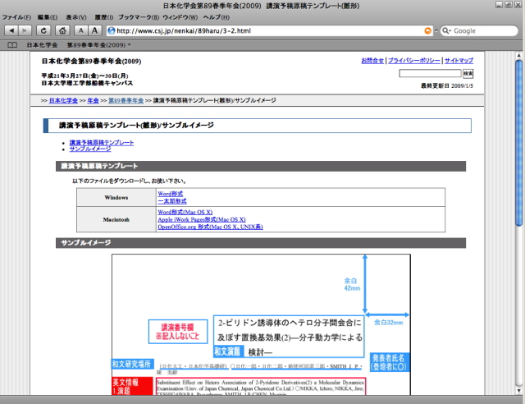Screen dimensions: 525x404
Task: Click the site search text box
Action: pos(430,73)
